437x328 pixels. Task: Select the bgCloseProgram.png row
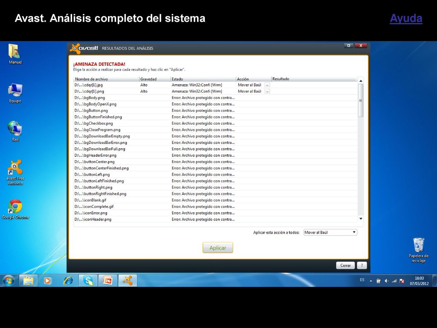coord(216,130)
